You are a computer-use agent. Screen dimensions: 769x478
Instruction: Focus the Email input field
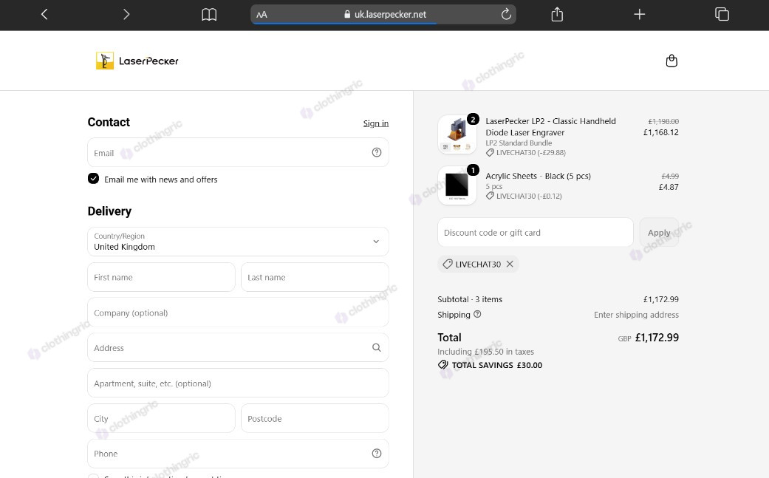pos(238,152)
